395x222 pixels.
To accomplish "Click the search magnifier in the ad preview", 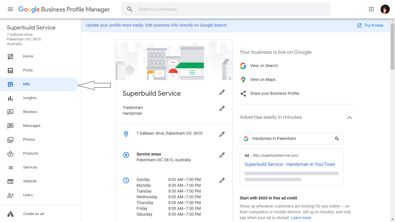I will coord(337,139).
